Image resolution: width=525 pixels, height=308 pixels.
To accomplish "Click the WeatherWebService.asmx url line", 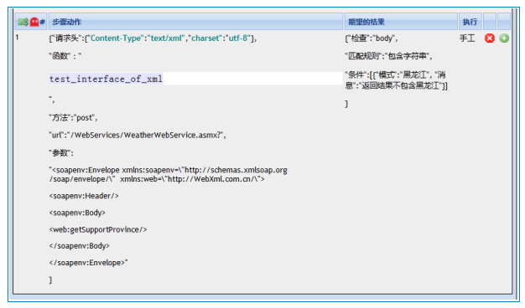I will (138, 135).
